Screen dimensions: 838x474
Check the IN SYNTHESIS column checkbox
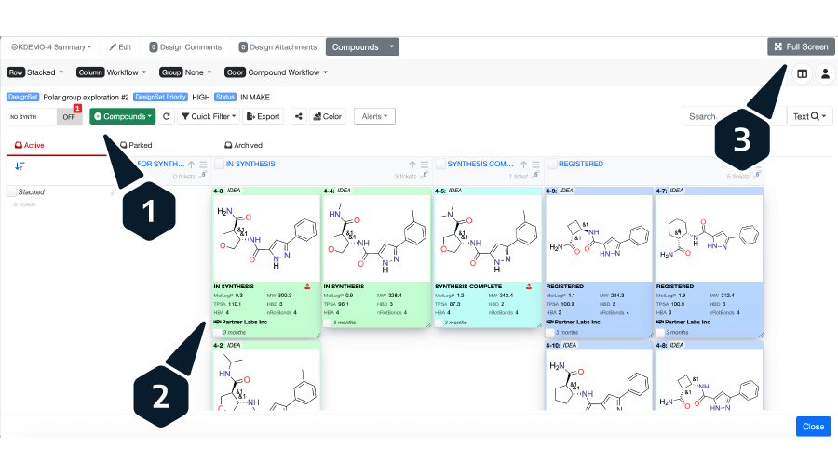pos(219,164)
